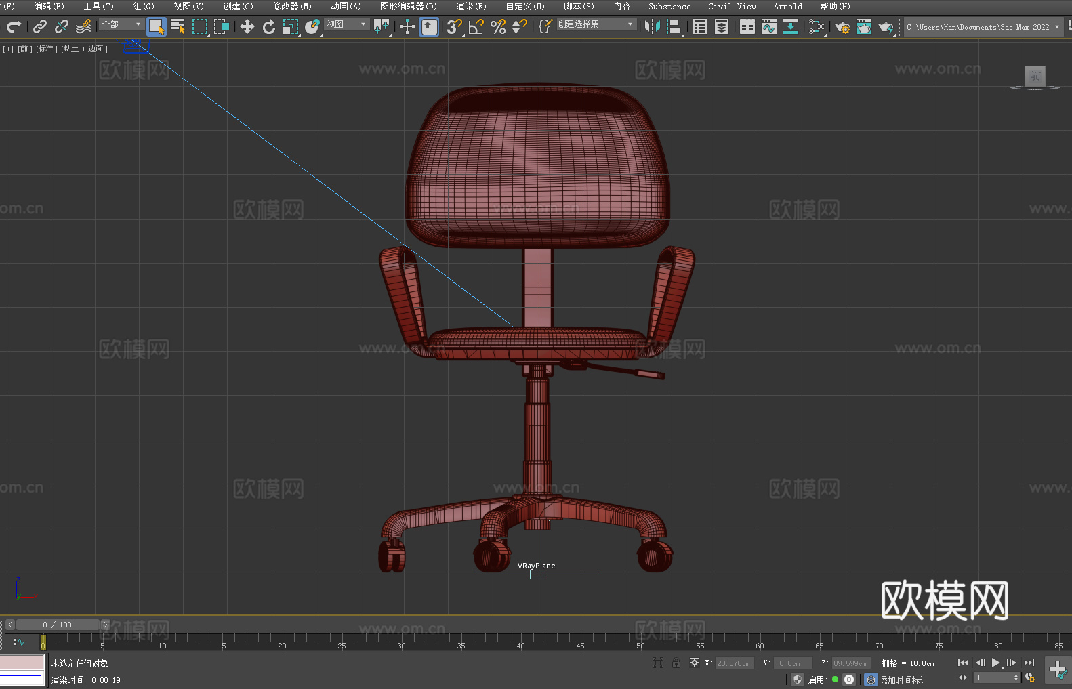Click Edit Named Selection Sets icon
This screenshot has height=689, width=1072.
click(545, 26)
